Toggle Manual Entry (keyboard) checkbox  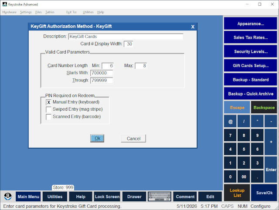[48, 102]
